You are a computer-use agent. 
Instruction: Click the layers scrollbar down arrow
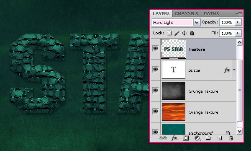pyautogui.click(x=239, y=131)
